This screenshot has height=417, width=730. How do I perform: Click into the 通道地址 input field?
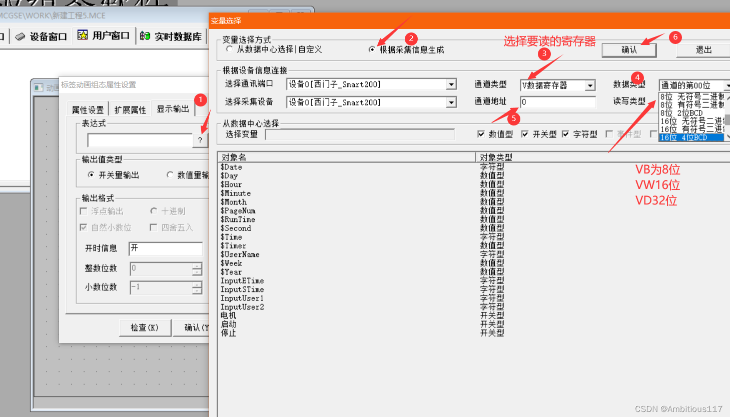558,102
